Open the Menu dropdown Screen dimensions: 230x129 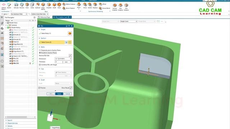(x=5, y=14)
